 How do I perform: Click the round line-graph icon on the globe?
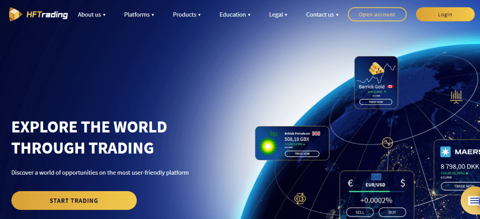coord(387,142)
